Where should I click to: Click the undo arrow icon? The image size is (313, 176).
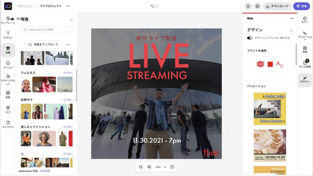tap(152, 6)
